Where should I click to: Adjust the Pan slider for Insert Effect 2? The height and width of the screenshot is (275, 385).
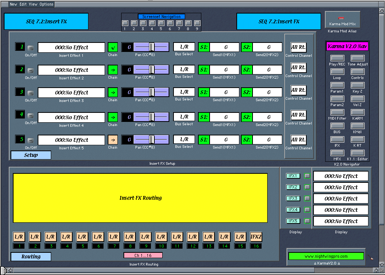click(x=151, y=70)
